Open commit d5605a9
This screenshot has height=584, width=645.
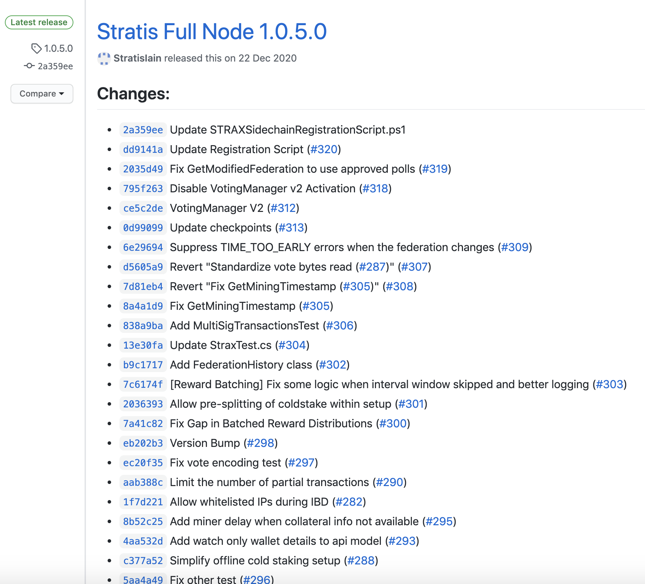143,267
